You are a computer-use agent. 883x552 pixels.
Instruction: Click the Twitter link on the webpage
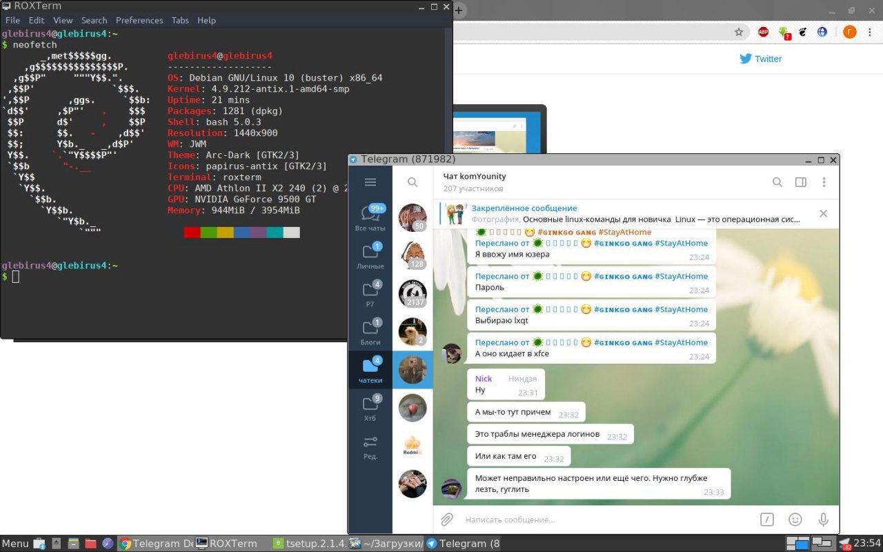pos(761,59)
